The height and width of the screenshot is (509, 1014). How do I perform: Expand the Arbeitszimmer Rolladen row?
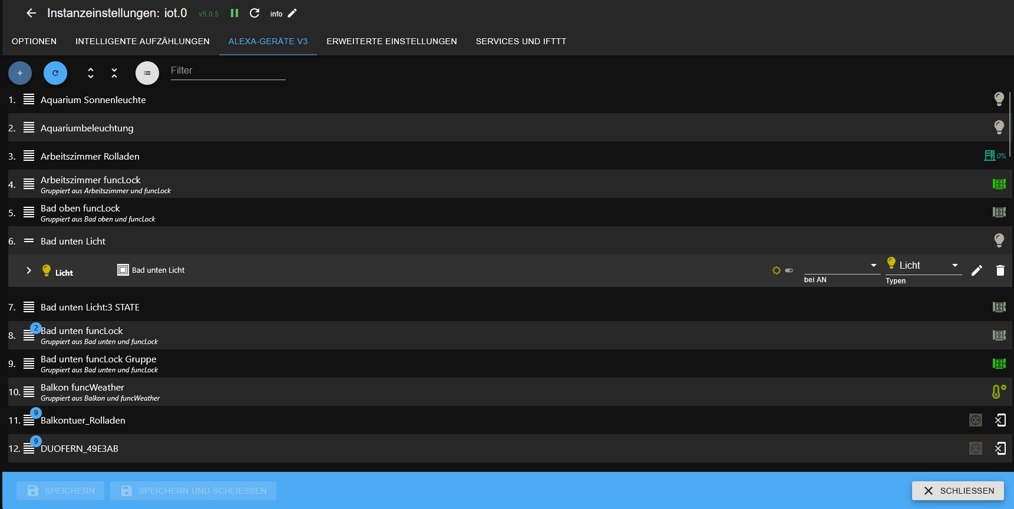click(29, 156)
